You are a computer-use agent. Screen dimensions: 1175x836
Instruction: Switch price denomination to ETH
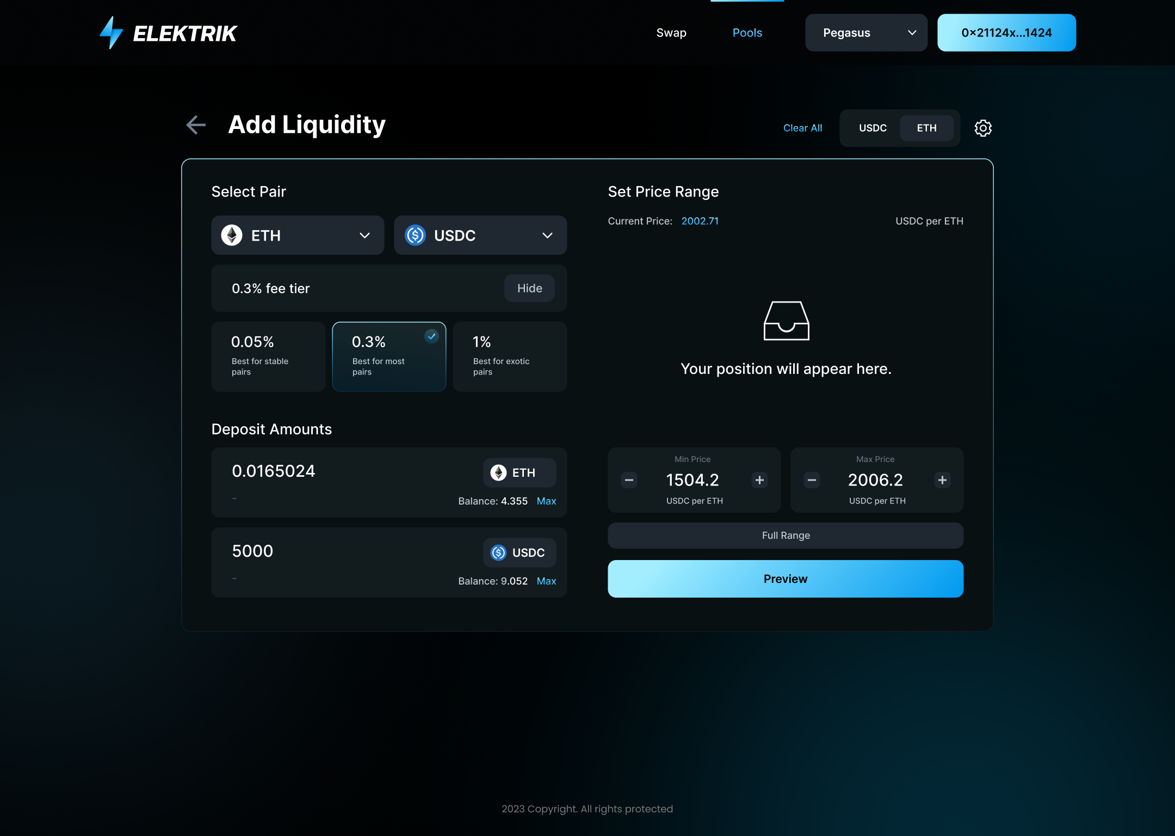coord(926,128)
